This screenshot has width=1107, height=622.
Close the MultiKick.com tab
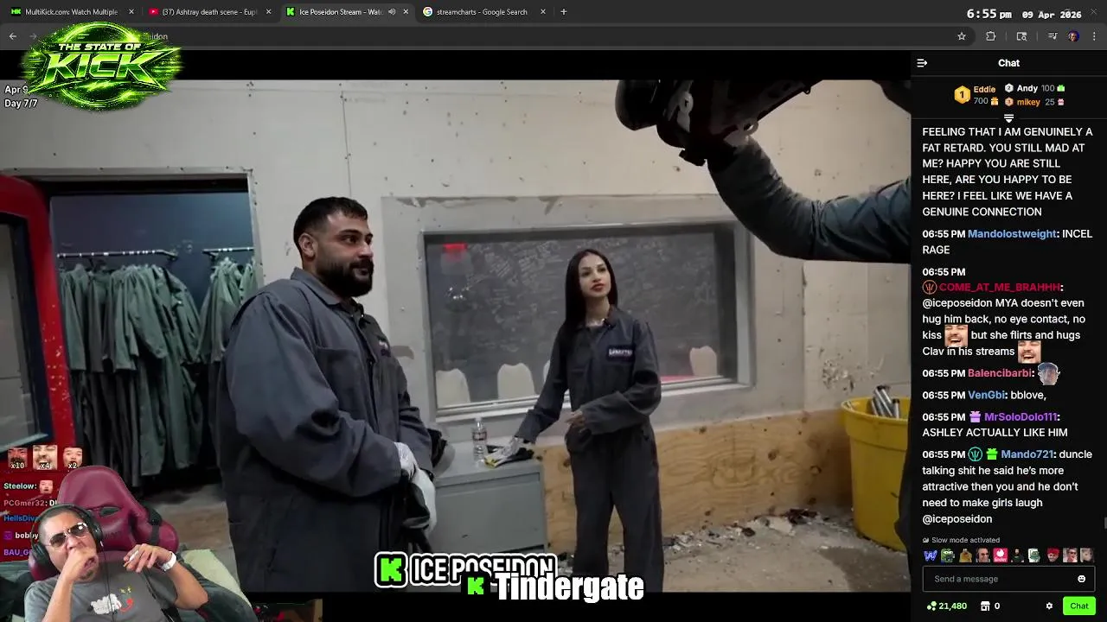pos(131,12)
